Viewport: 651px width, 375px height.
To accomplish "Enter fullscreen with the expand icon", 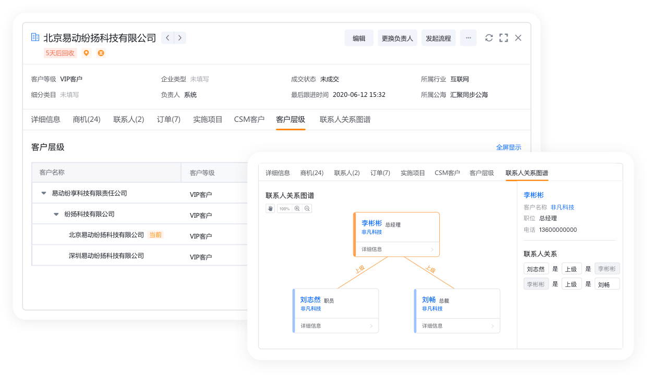I will click(x=503, y=38).
